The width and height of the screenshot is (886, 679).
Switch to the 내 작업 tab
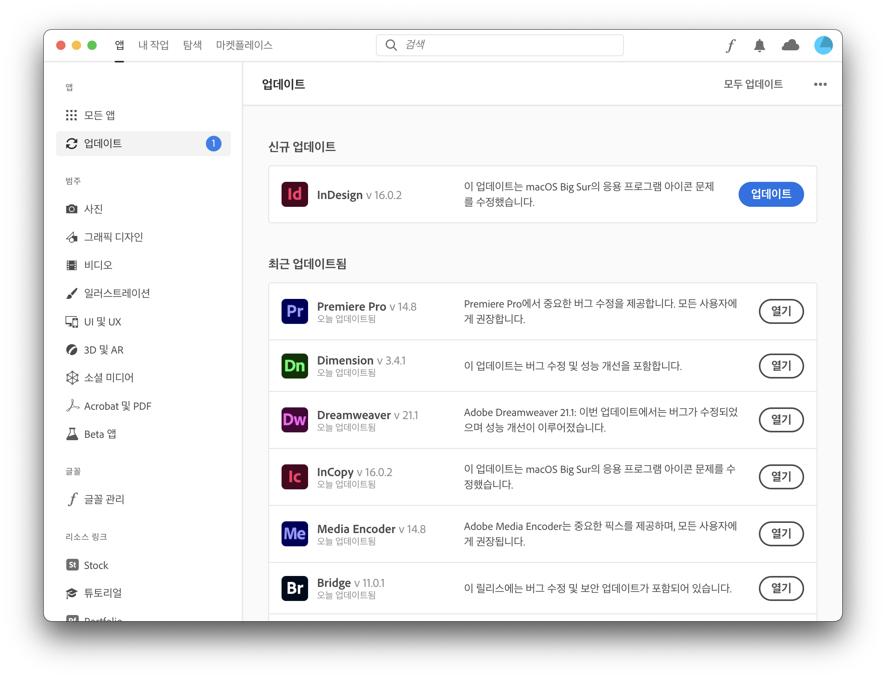tap(154, 45)
